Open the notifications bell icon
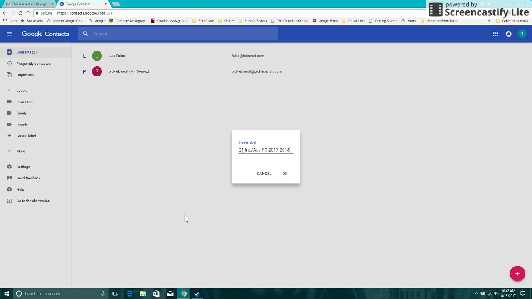The image size is (532, 299). [x=509, y=34]
